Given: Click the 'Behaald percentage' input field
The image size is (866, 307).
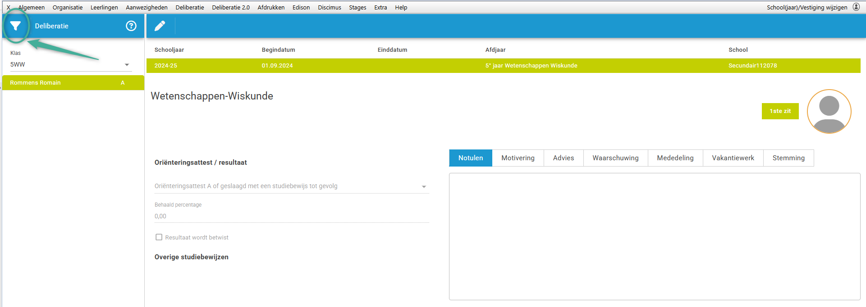Looking at the screenshot, I should pos(291,217).
